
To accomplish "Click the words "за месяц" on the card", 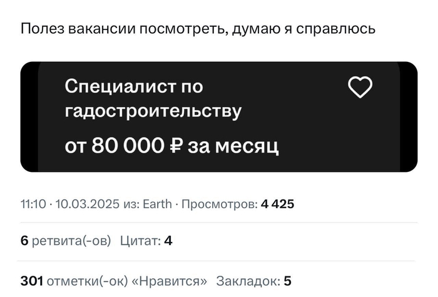I will click(233, 146).
